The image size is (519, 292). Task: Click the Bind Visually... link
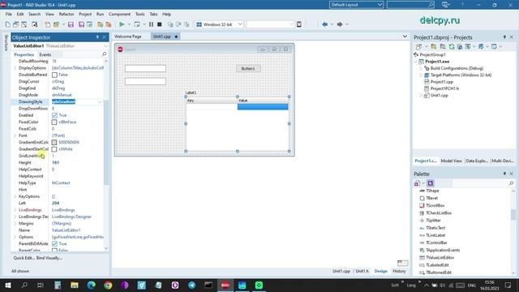[x=49, y=258]
